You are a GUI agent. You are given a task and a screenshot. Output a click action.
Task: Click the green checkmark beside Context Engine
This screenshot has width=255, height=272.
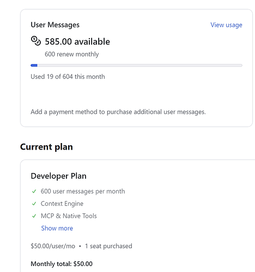[x=34, y=203]
